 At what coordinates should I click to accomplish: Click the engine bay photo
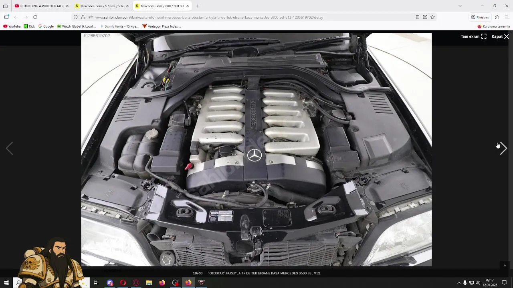tap(256, 149)
